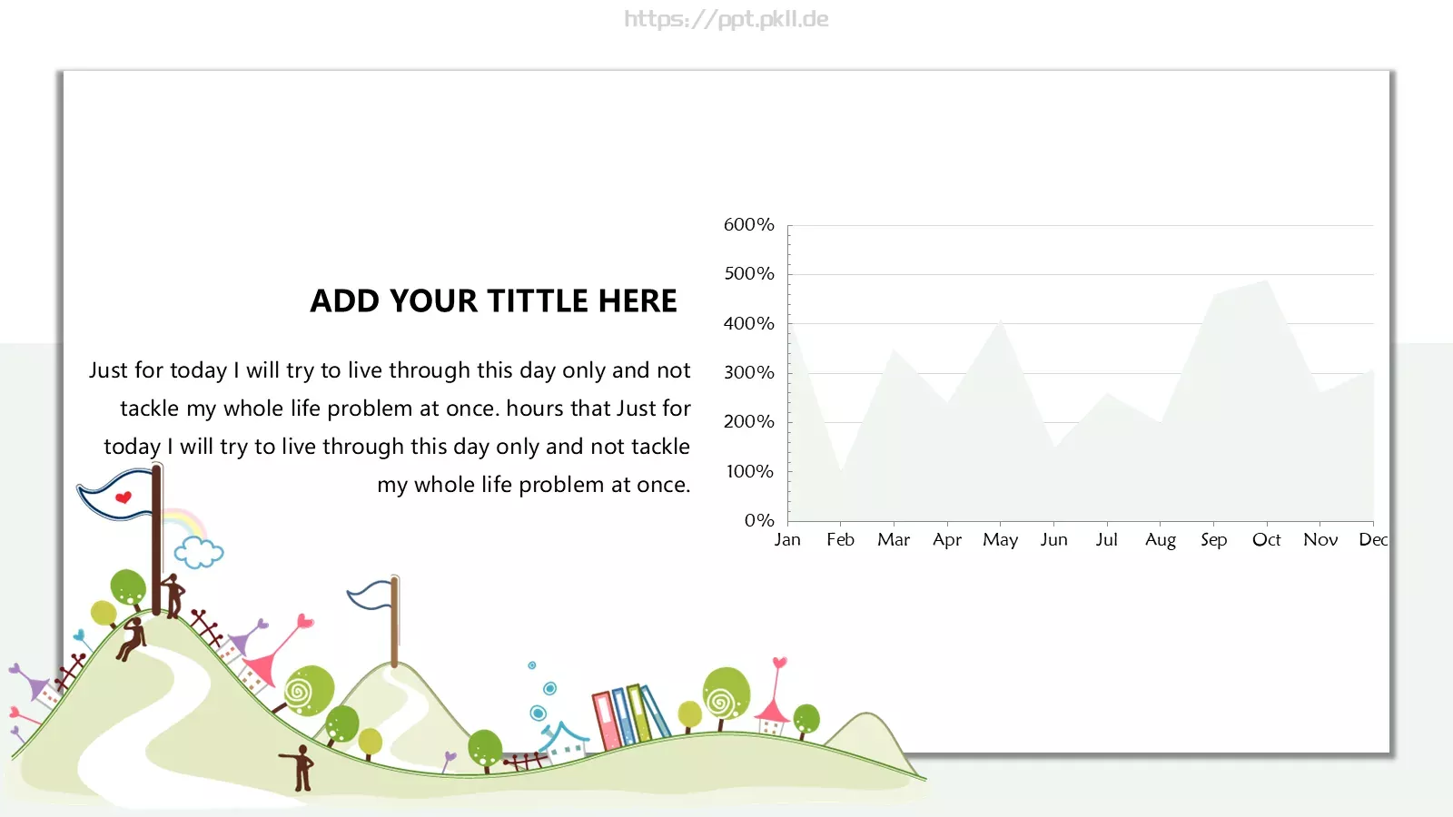This screenshot has height=817, width=1453.
Task: Select the green tree with spiral near the binders
Action: [x=726, y=694]
